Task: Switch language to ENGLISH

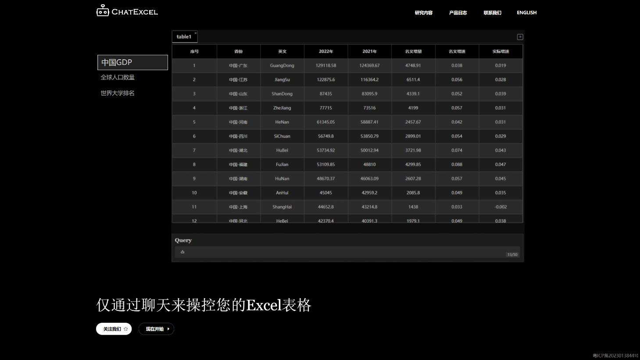Action: pos(526,13)
